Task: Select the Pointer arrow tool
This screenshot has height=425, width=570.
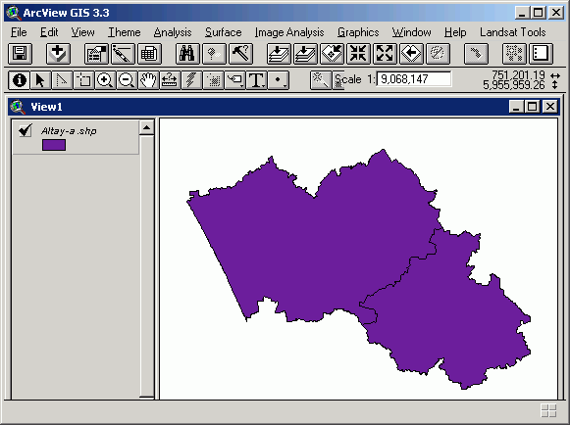Action: pyautogui.click(x=40, y=80)
